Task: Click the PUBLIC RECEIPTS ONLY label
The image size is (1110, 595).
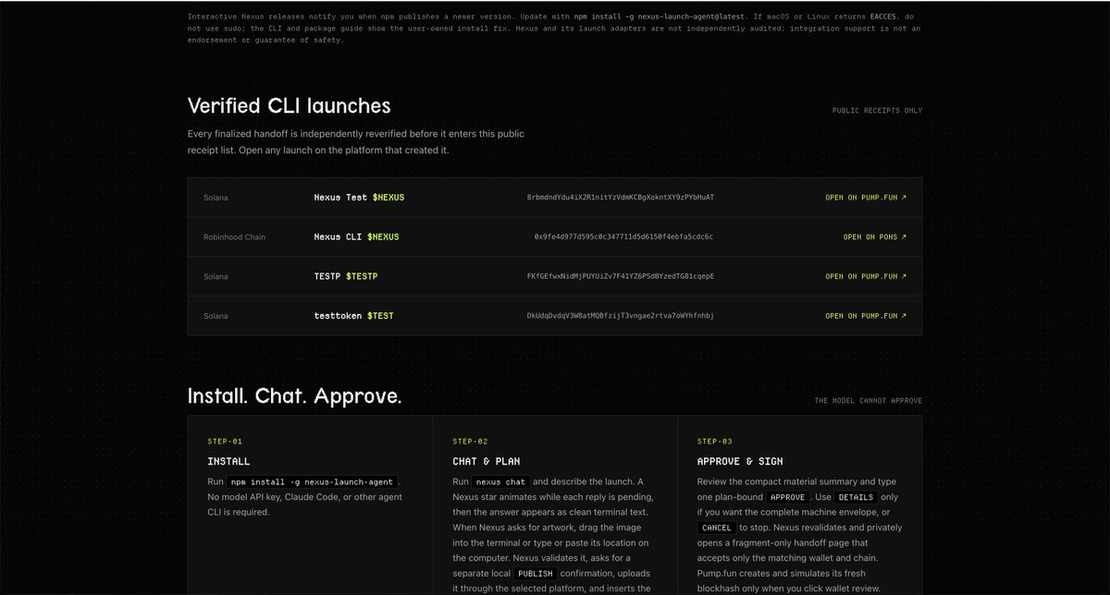Action: point(877,111)
